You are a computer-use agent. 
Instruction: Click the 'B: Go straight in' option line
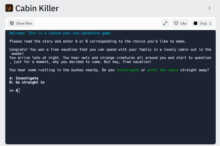(x=27, y=82)
